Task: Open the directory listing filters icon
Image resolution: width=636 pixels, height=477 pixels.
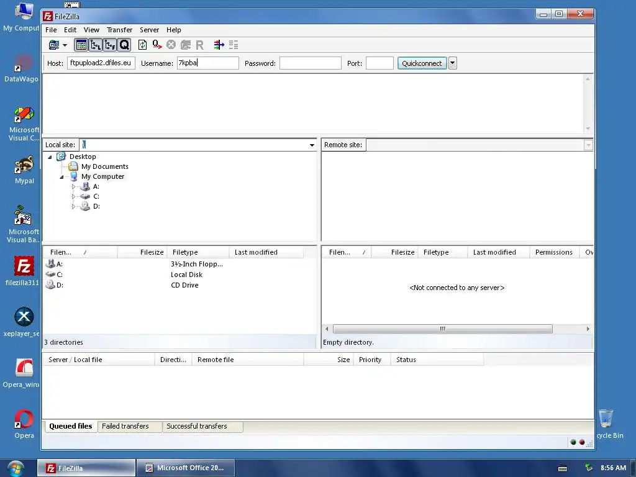Action: (219, 45)
